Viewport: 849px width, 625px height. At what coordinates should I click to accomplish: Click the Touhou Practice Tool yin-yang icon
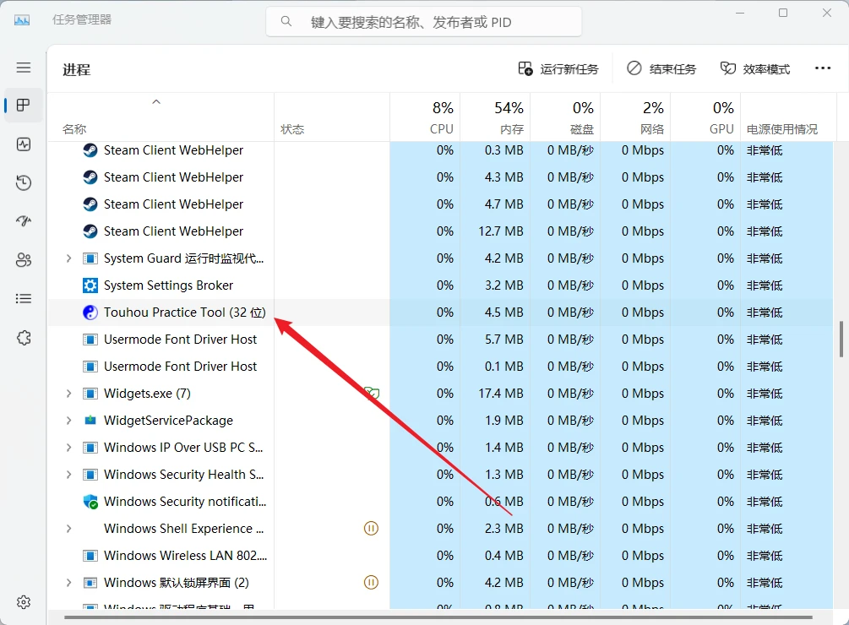(90, 312)
